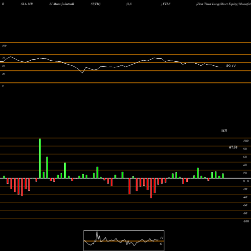Click the 'SI & MR' header text
This screenshot has width=251, height=251.
(27, 4)
